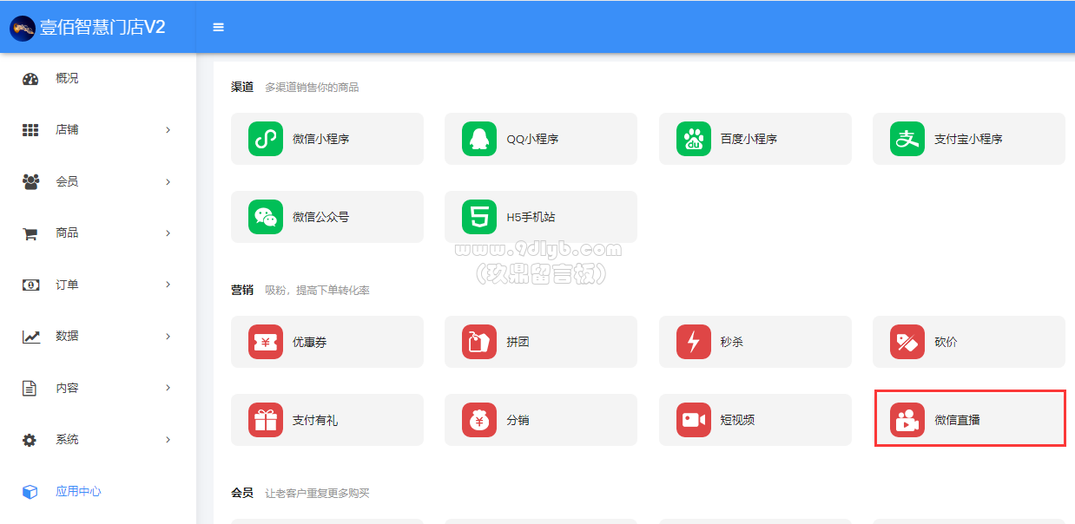Click the 应用中心 cube icon
Screen dimensions: 1075x524
pos(30,492)
